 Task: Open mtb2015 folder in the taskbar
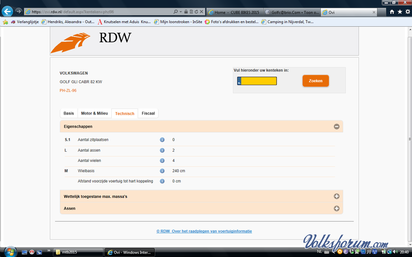click(78, 252)
